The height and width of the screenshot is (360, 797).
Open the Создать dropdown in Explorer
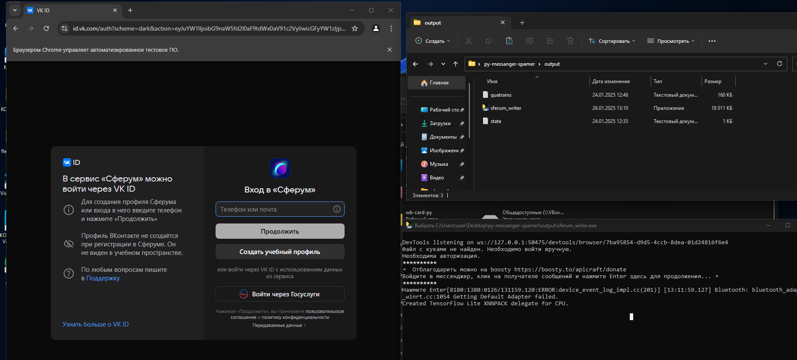pos(432,41)
